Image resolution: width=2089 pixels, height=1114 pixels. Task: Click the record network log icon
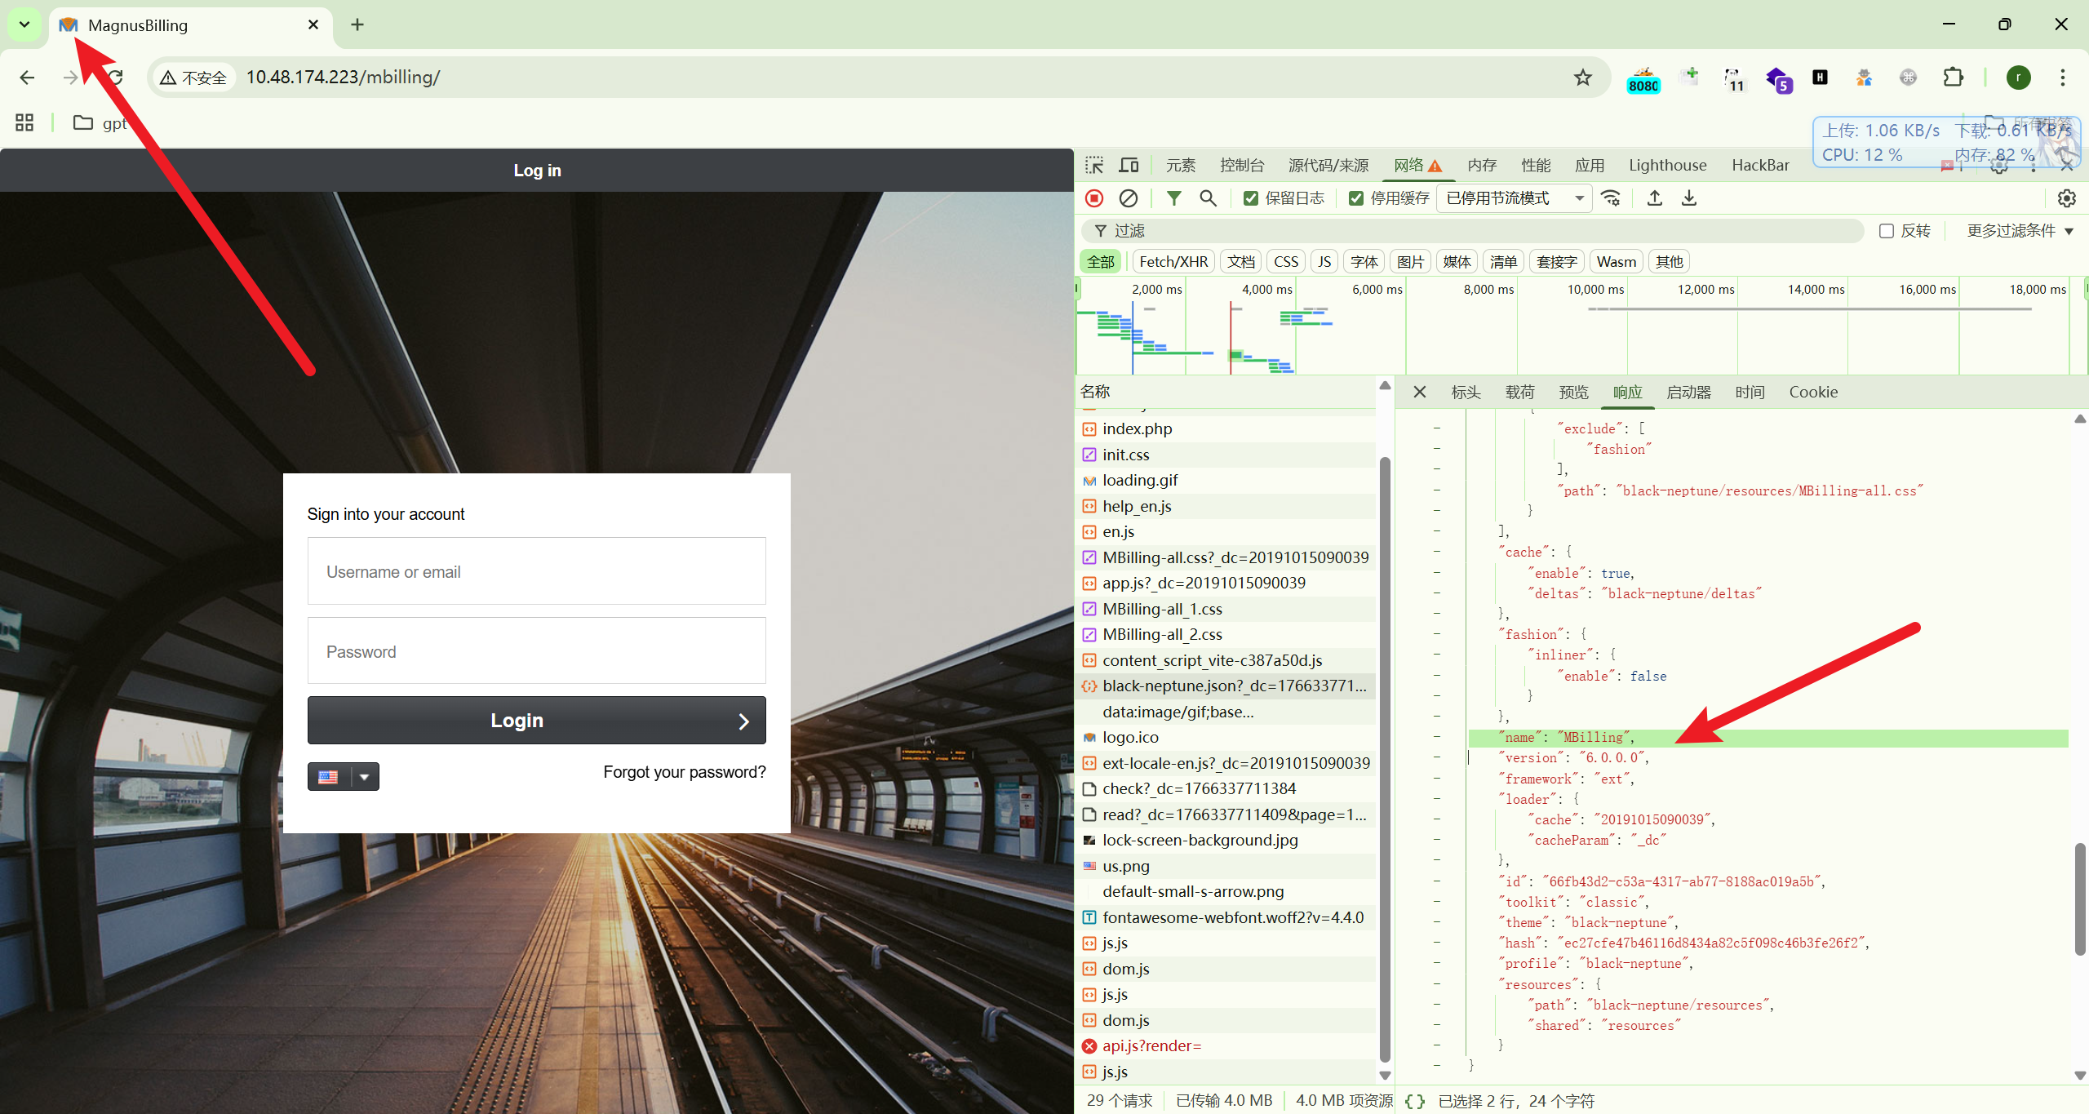point(1094,198)
